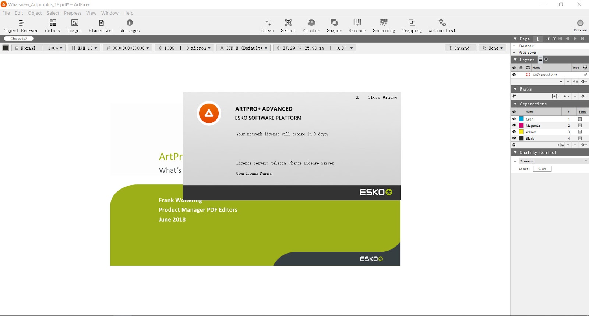Screen dimensions: 589x316
Task: Click Open License Manager link
Action: tap(255, 173)
